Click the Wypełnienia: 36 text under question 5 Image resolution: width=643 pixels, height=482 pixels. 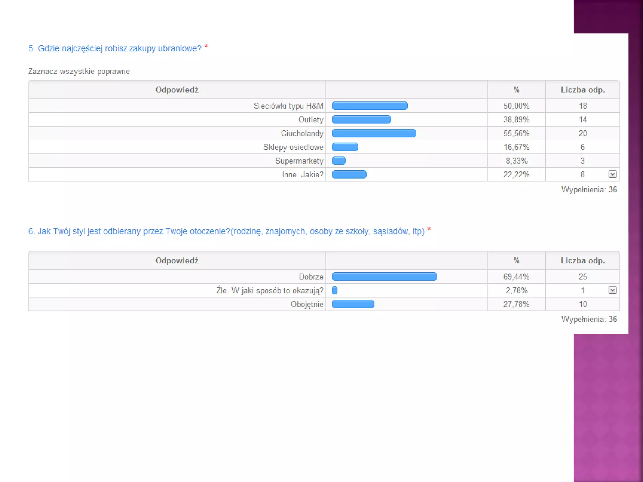589,190
